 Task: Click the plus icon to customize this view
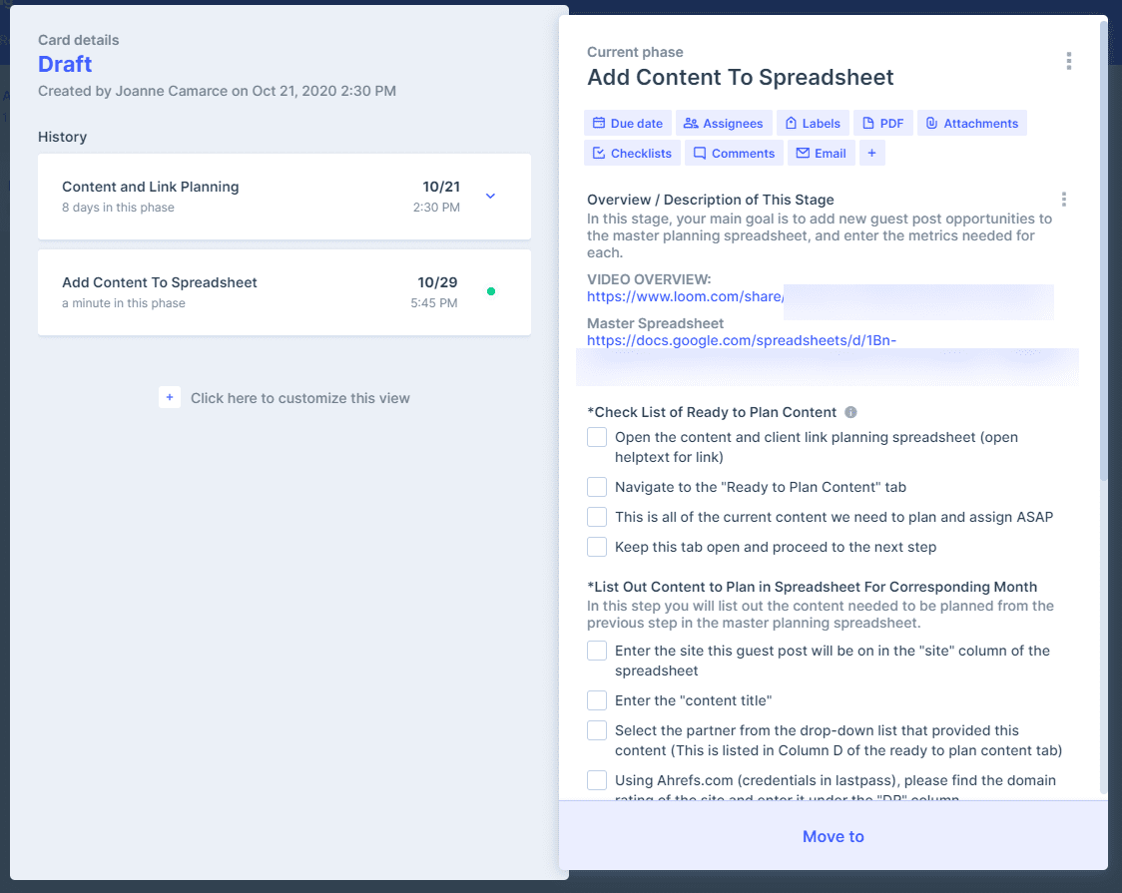(170, 397)
